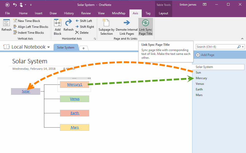Switch to the Review tab
The image size is (246, 153).
pyautogui.click(x=86, y=13)
